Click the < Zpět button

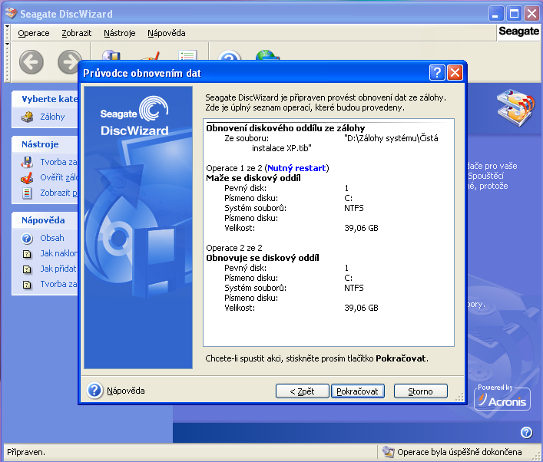[302, 391]
